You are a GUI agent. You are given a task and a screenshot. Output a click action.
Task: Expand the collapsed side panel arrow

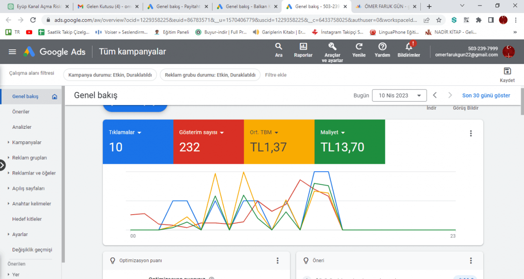2,165
